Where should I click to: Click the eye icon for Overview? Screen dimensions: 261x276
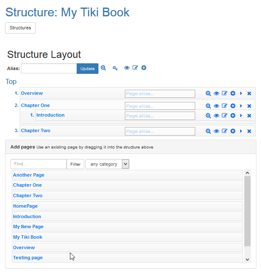(217, 94)
